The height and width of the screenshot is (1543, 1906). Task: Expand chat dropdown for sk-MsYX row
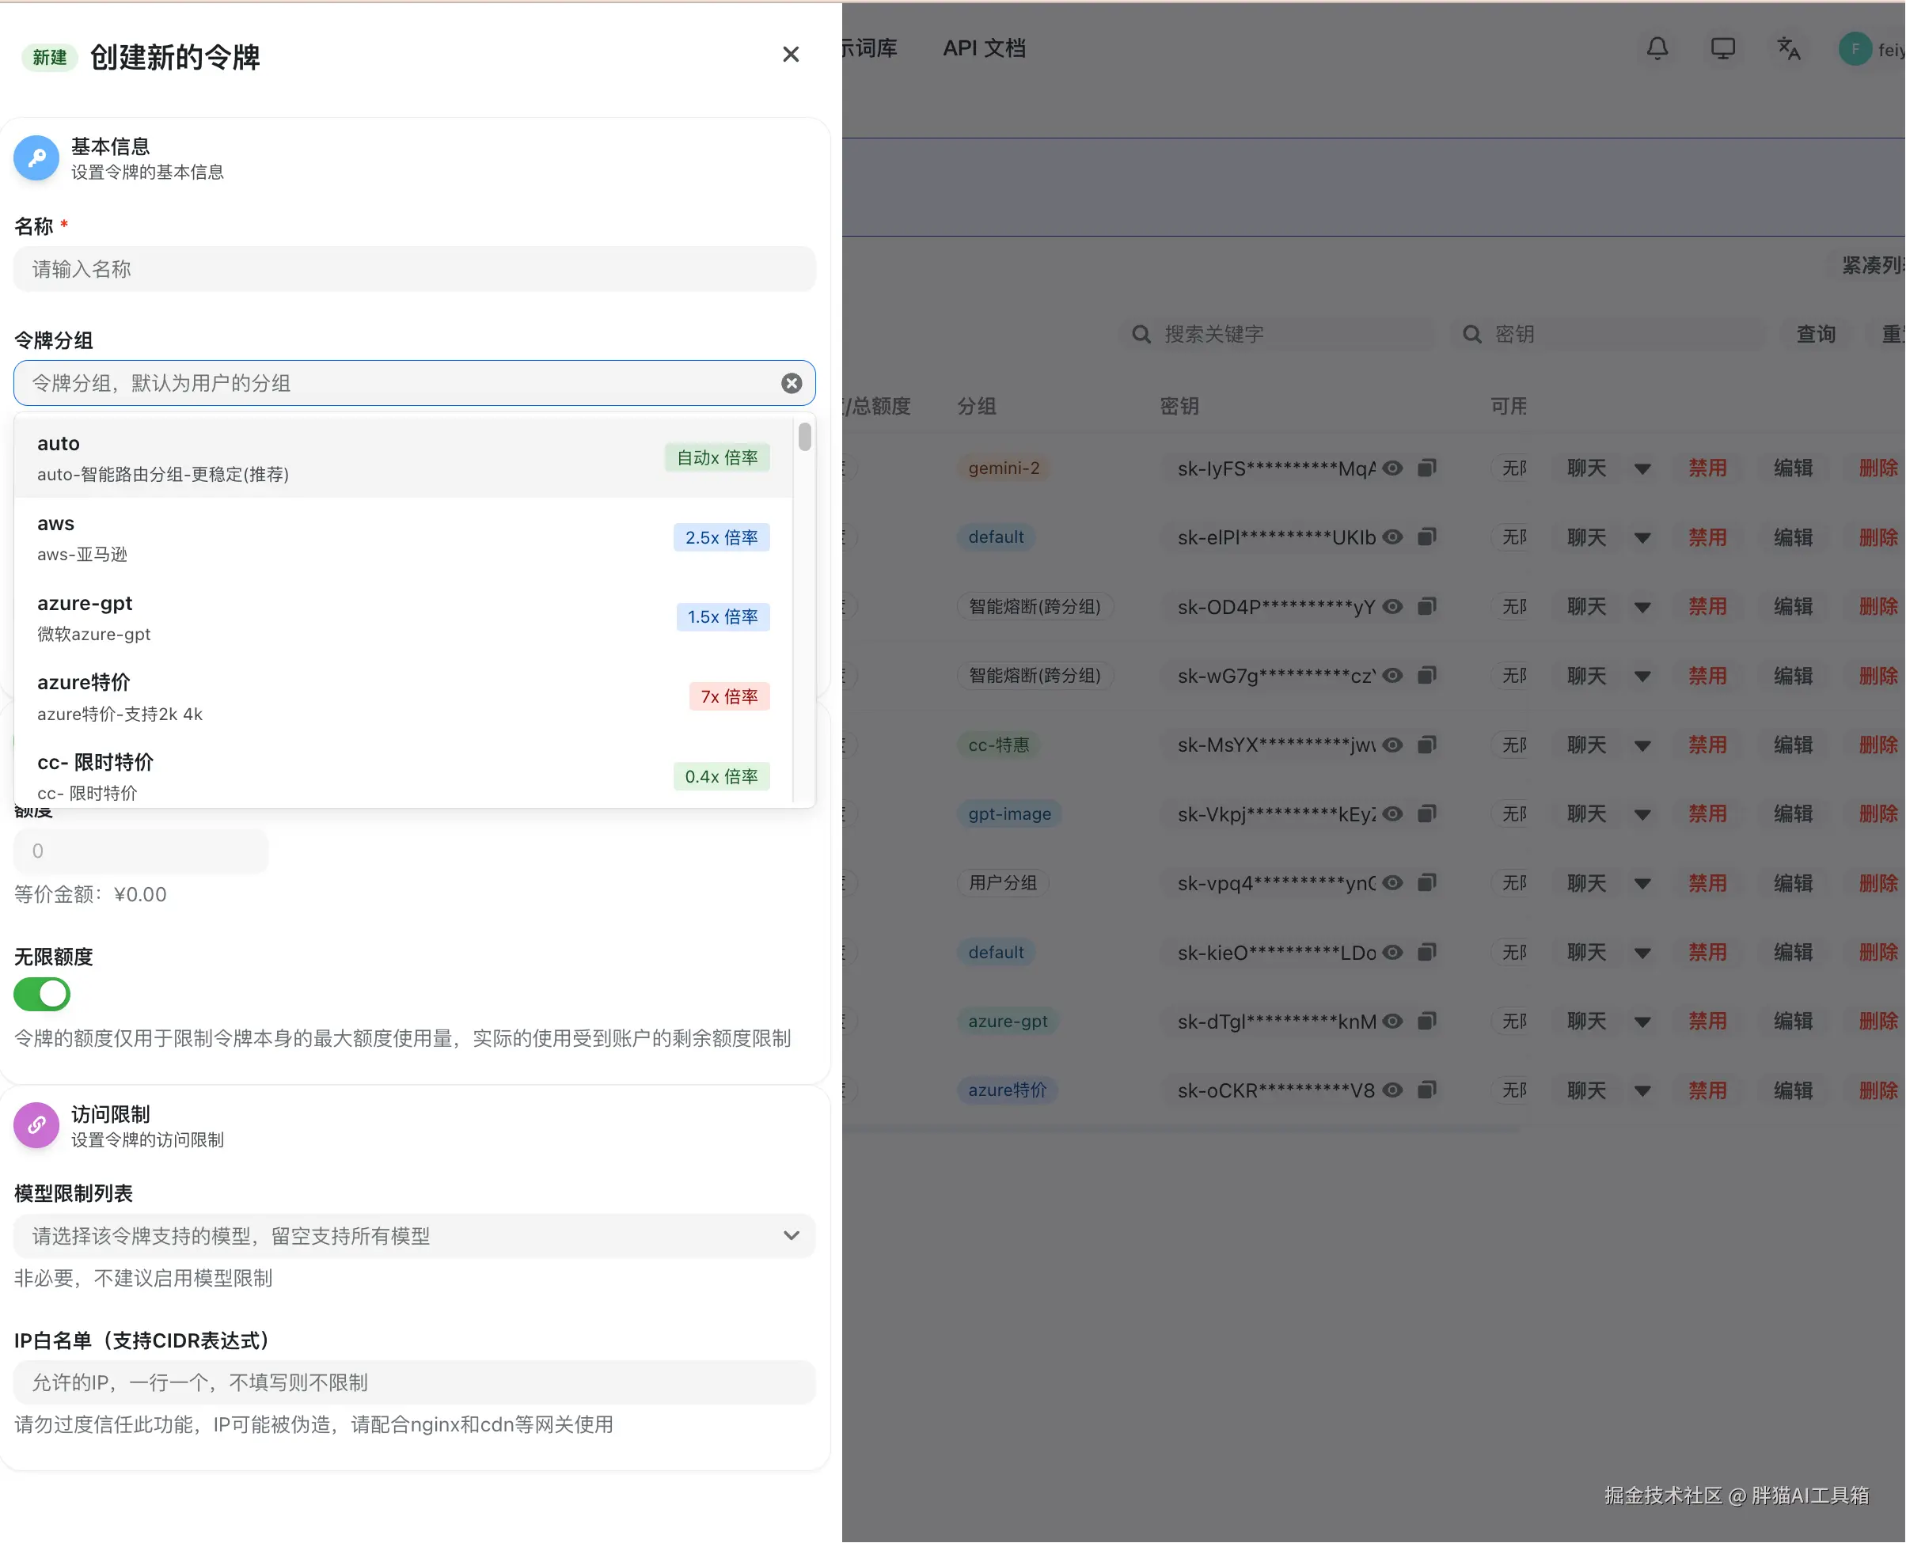coord(1643,745)
